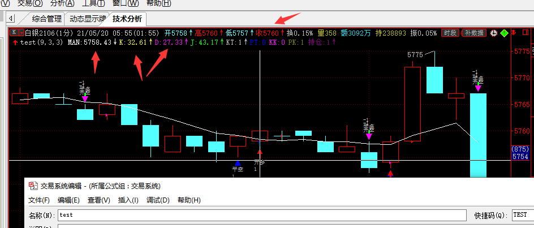534x228 pixels.
Task: Click the 振0.05% amplitude value
Action: coord(424,33)
